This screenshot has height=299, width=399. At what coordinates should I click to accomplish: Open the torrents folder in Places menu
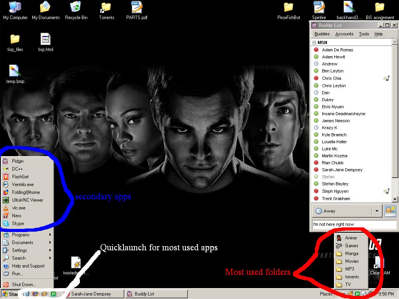click(x=351, y=277)
